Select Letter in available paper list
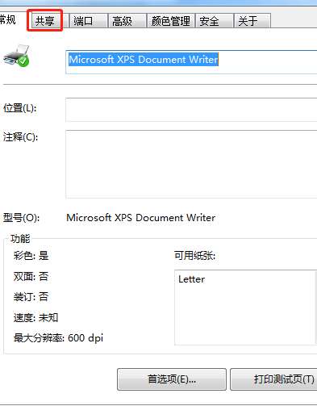 pyautogui.click(x=192, y=279)
